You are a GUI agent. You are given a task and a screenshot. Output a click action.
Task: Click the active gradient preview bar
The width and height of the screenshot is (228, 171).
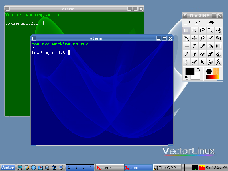tap(212, 77)
